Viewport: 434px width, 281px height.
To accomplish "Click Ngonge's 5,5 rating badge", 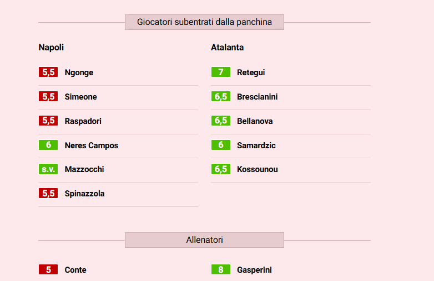I will (48, 72).
